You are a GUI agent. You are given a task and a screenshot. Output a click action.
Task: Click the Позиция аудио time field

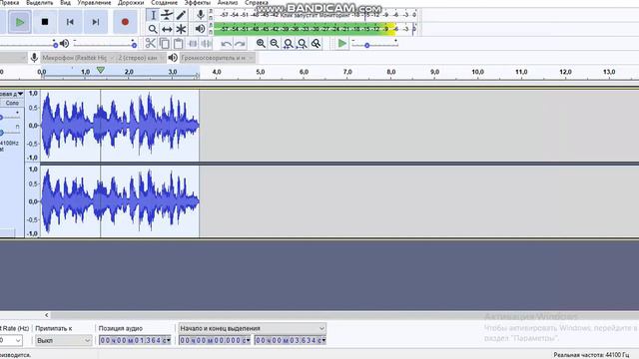[135, 340]
